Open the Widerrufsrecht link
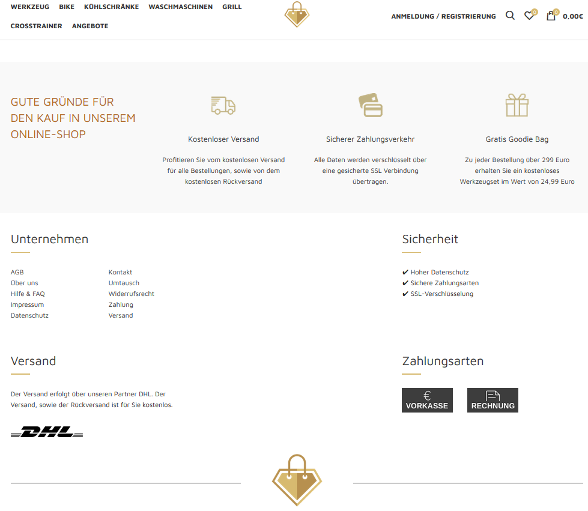The height and width of the screenshot is (511, 588). tap(132, 294)
